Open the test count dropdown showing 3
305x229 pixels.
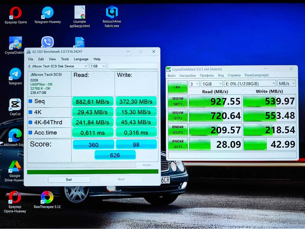point(194,84)
